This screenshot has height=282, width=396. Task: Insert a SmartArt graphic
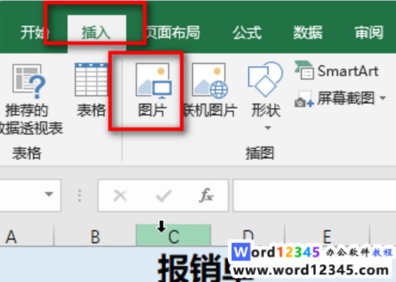pyautogui.click(x=336, y=71)
